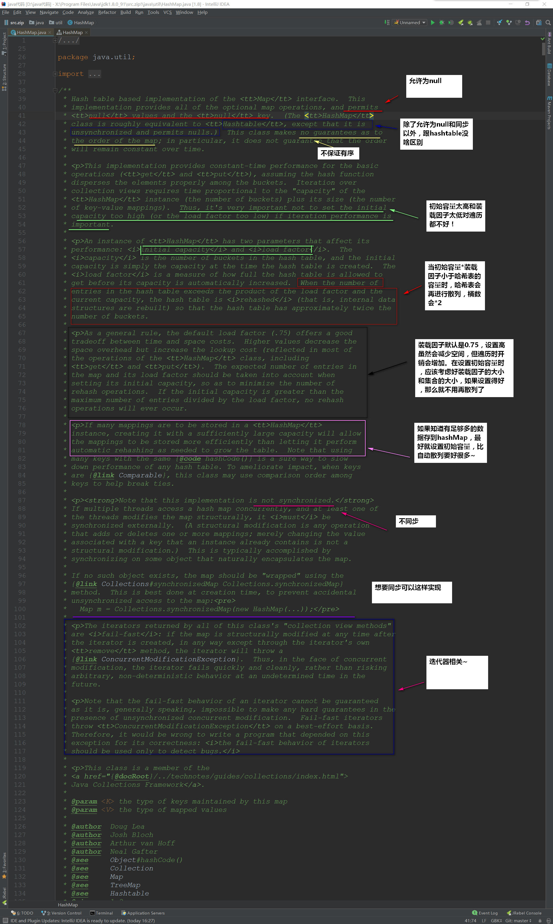The height and width of the screenshot is (924, 553).
Task: Click the Comparable link in Javadoc
Action: (x=140, y=475)
